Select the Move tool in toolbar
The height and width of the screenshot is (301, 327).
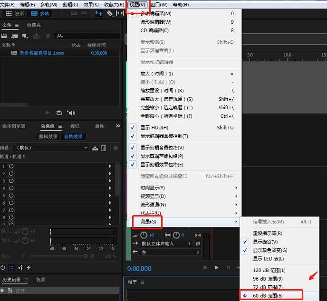pyautogui.click(x=99, y=14)
